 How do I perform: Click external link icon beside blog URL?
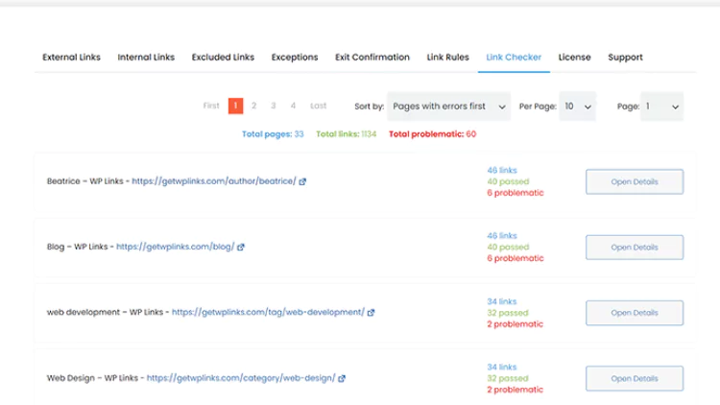241,247
